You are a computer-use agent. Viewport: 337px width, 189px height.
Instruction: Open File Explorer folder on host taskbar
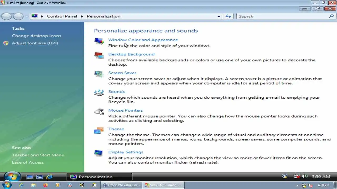coord(33,185)
